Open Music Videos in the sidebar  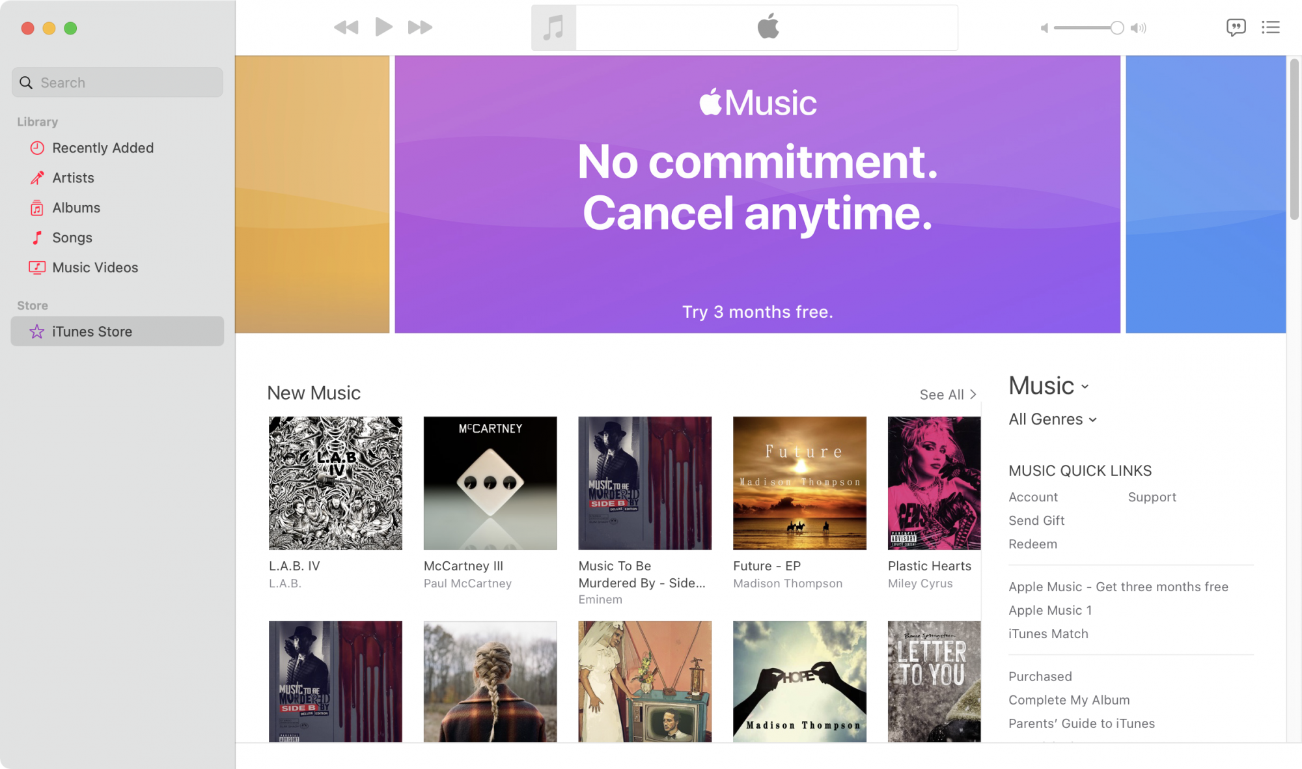coord(95,268)
